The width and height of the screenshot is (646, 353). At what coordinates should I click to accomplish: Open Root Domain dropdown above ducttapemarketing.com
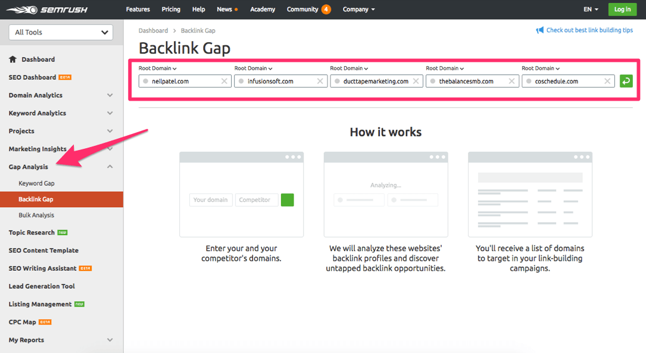pos(349,68)
